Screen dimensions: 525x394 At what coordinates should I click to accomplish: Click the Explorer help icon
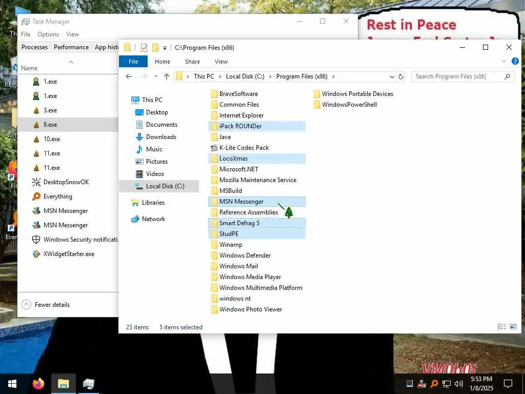point(515,62)
